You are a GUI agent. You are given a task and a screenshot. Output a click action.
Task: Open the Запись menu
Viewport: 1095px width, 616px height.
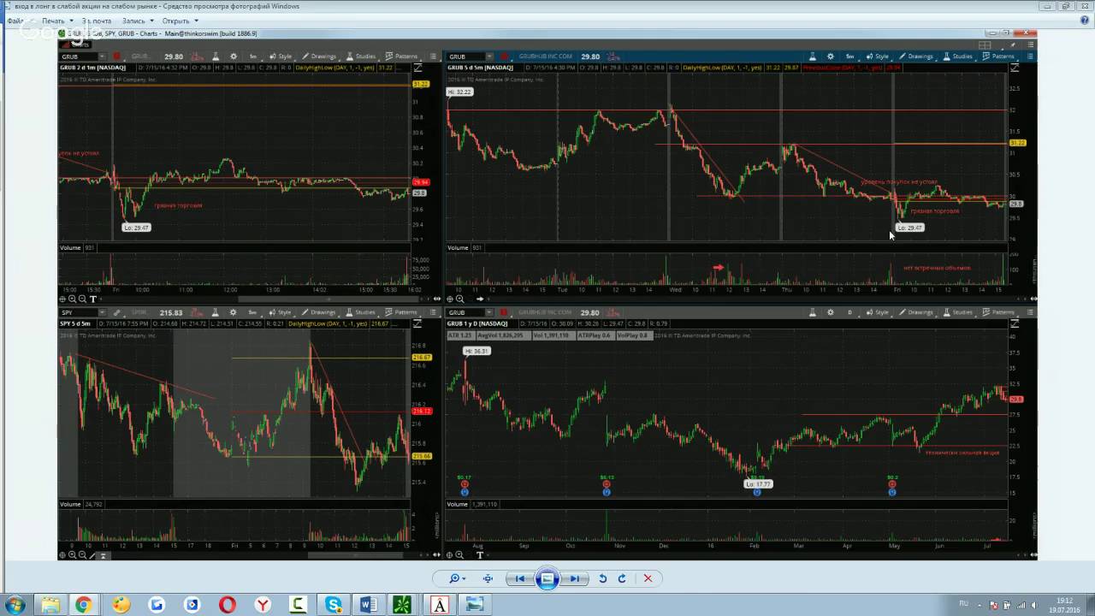[138, 21]
